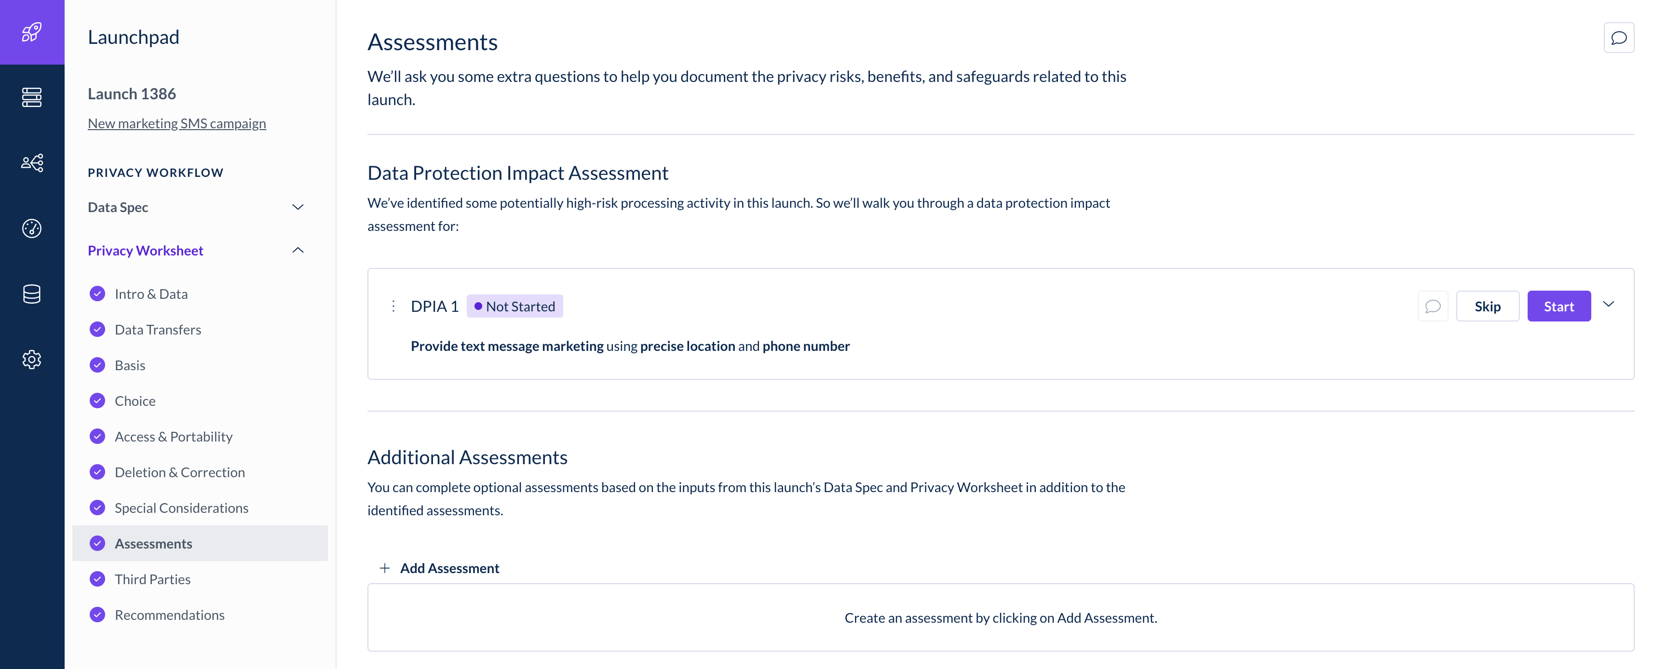
Task: Go to Special Considerations step
Action: coord(181,508)
